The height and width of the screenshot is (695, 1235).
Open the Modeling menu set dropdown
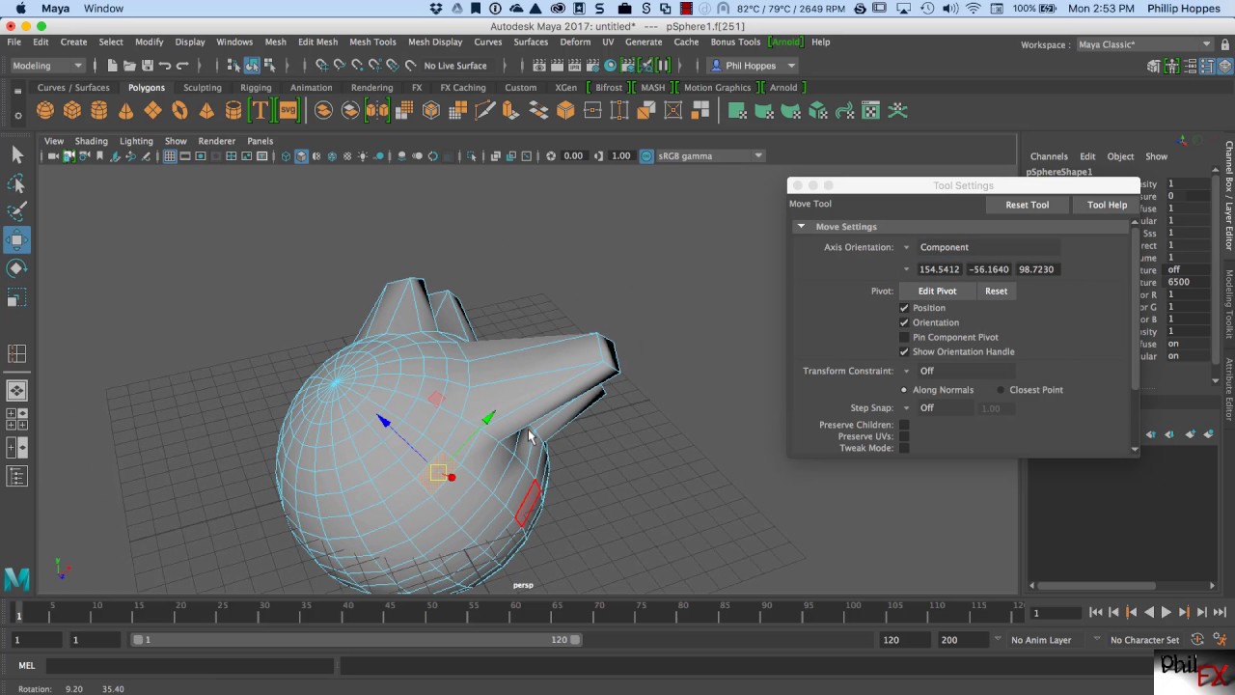coord(47,66)
